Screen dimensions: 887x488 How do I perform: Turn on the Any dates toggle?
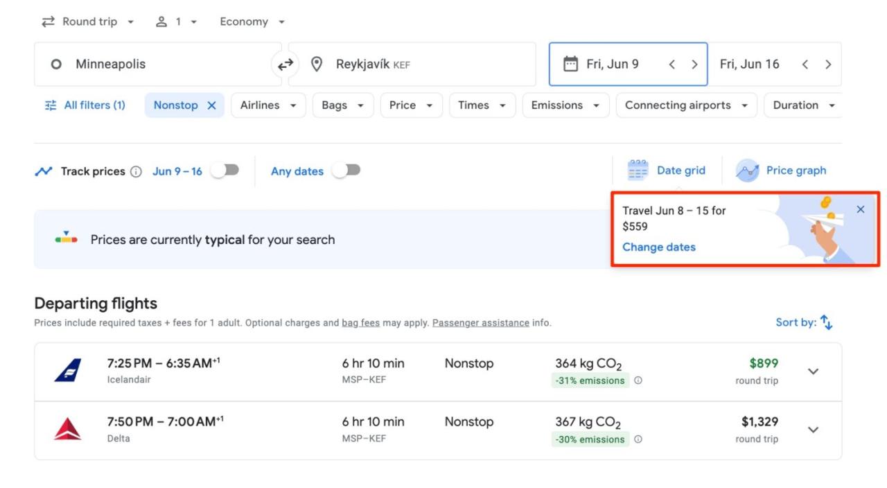coord(346,171)
